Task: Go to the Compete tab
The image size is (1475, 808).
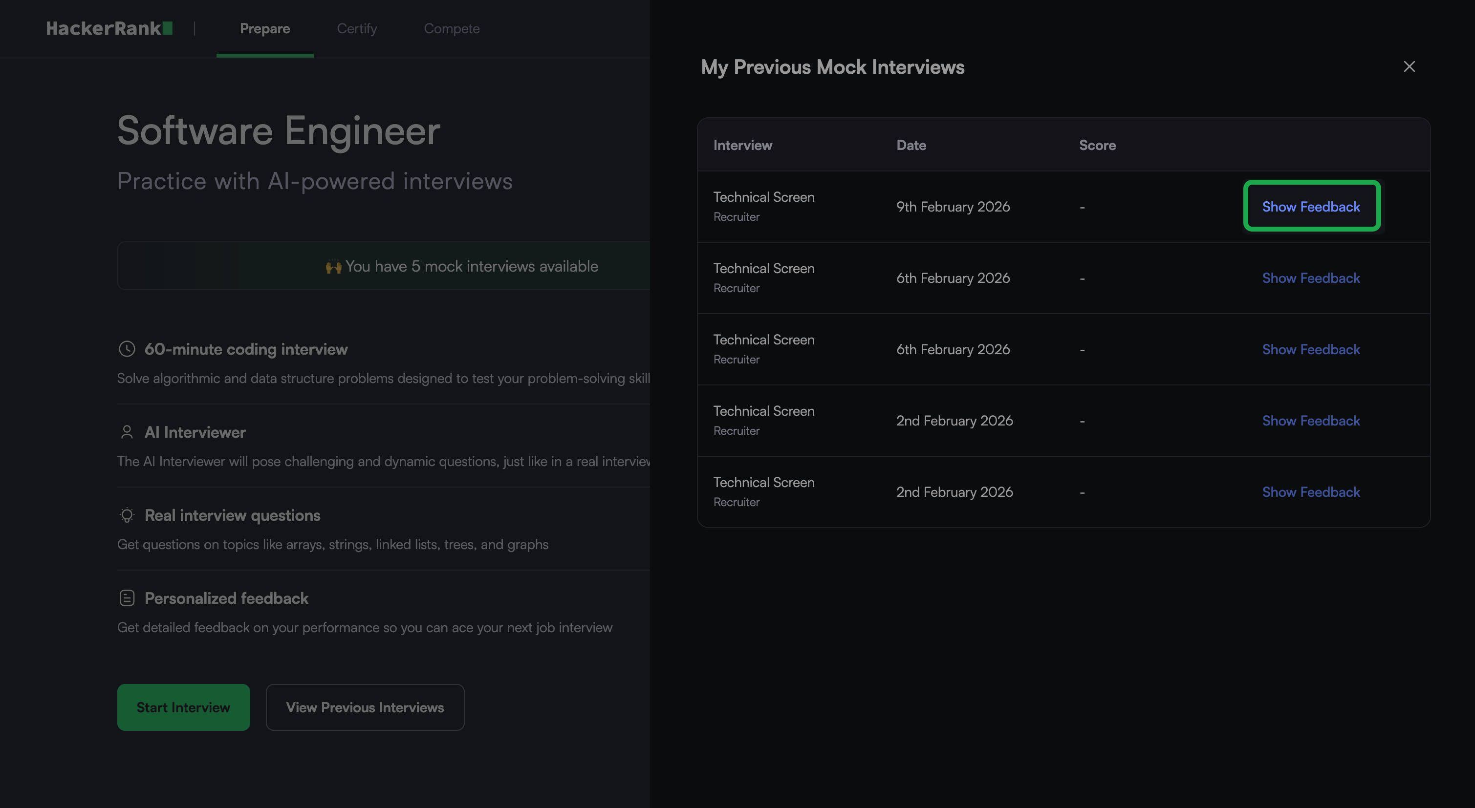Action: pos(451,29)
